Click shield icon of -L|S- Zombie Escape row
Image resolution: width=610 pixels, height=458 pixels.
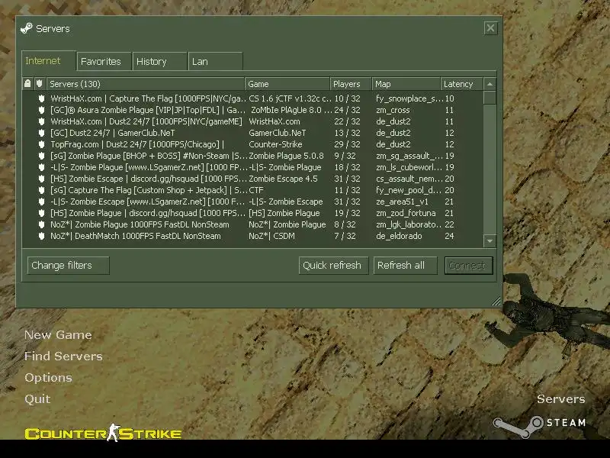[x=41, y=202]
